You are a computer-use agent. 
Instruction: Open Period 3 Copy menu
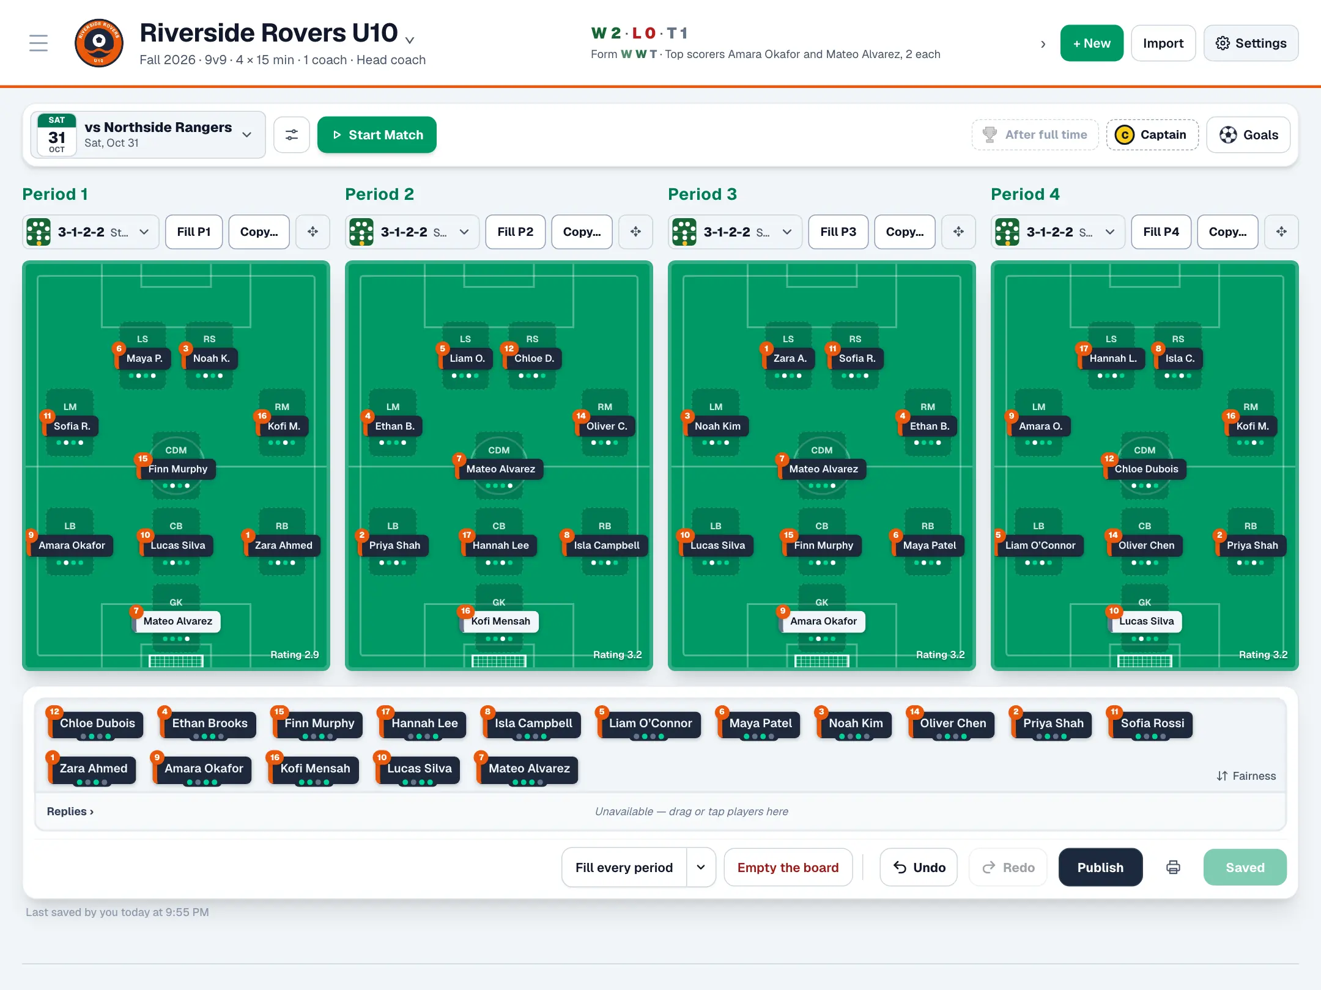[905, 232]
